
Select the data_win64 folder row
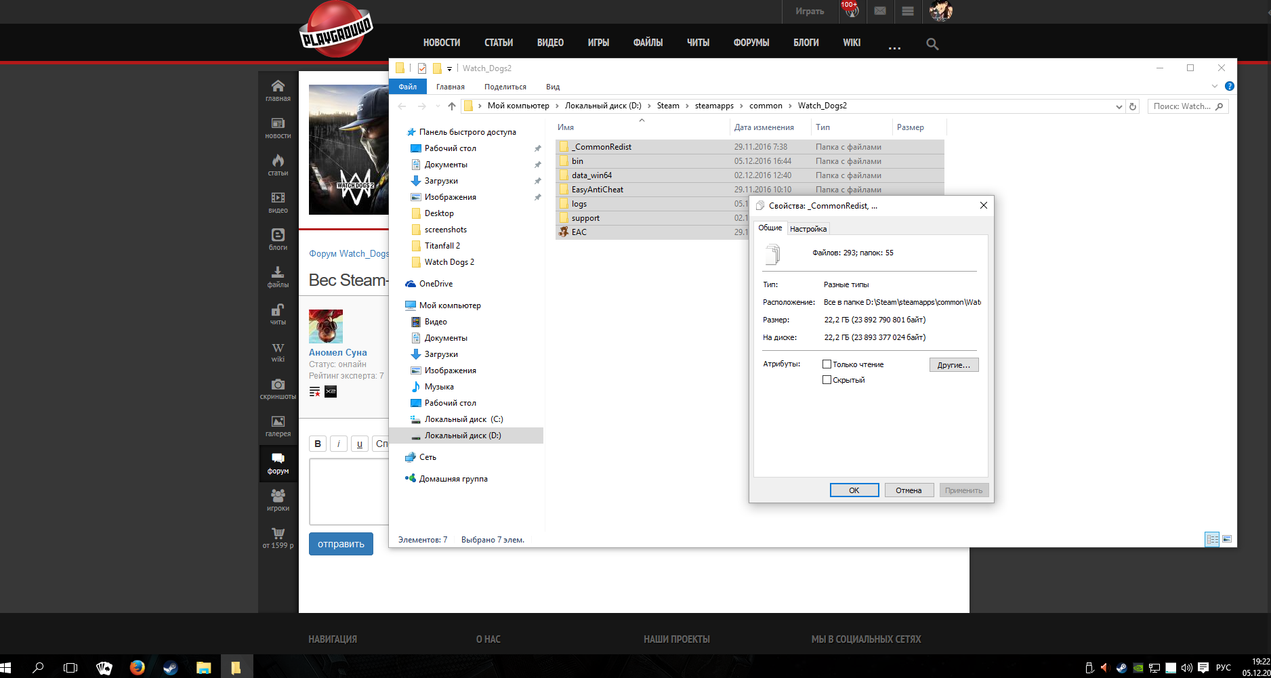750,175
